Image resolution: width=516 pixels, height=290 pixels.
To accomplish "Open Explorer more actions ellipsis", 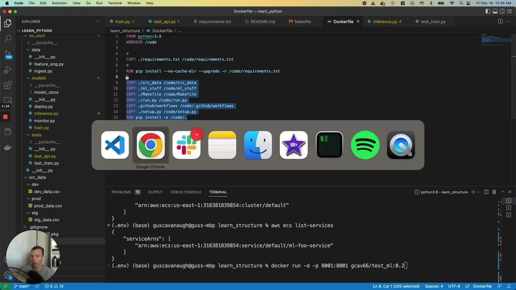I will tap(98, 21).
